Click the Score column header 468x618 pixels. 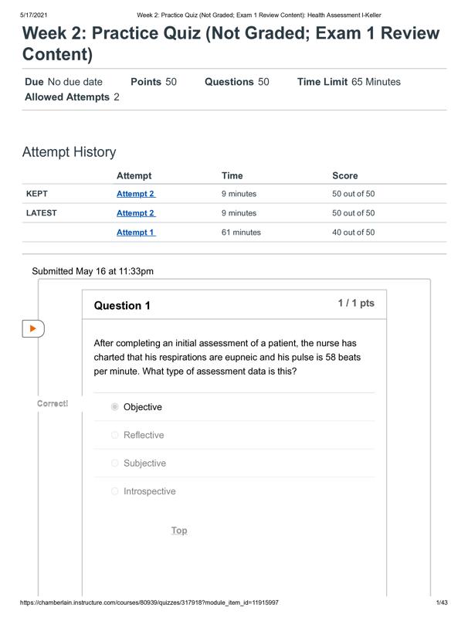coord(344,176)
